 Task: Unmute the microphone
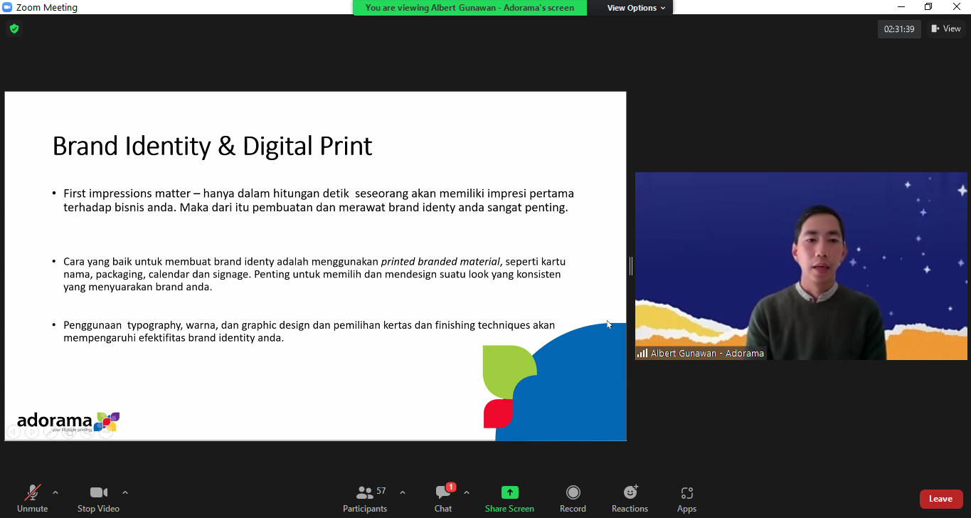(x=32, y=498)
